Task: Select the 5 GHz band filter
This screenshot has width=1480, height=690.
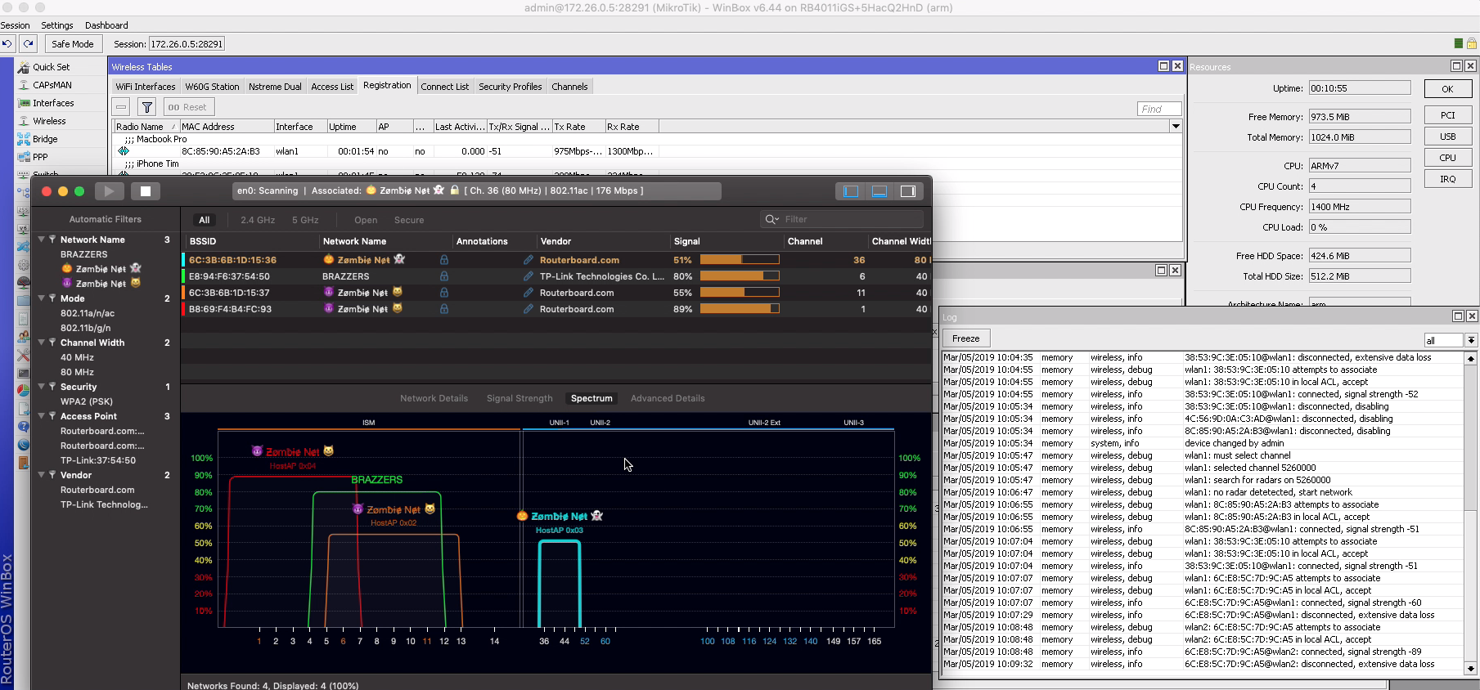Action: [305, 220]
